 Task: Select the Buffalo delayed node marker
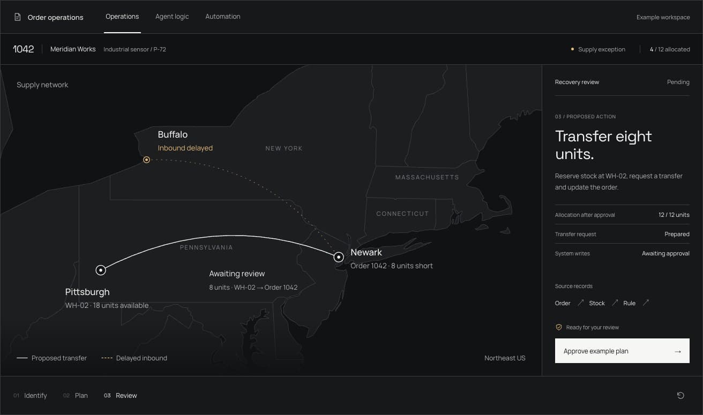click(x=146, y=160)
